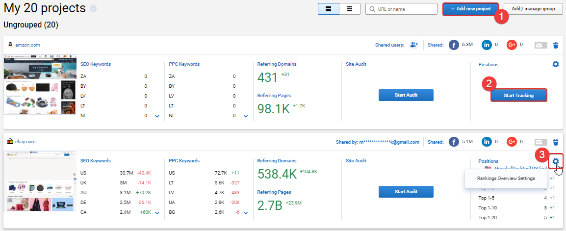Screen dimensions: 566x231
Task: Open amzon.com website thumbnail preview
Action: (x=40, y=84)
